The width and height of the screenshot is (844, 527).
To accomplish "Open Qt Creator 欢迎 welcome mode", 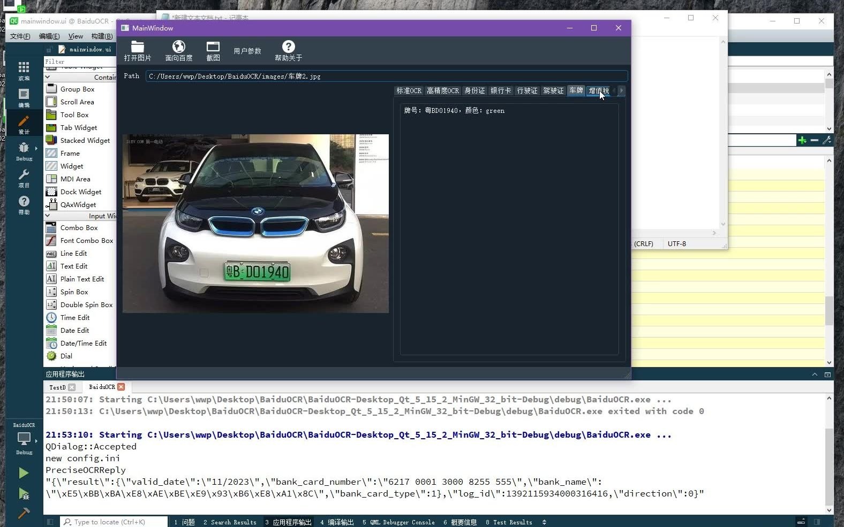I will pos(24,71).
